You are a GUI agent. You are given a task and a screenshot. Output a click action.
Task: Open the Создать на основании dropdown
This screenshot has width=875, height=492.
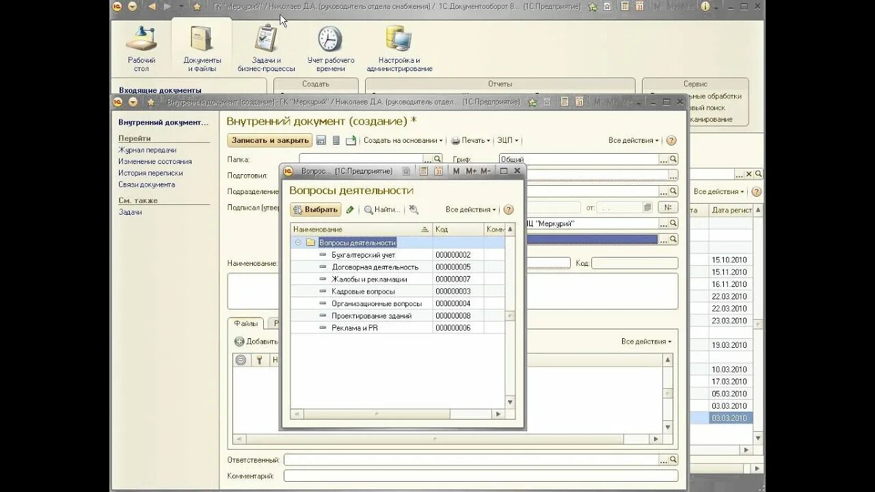point(403,140)
